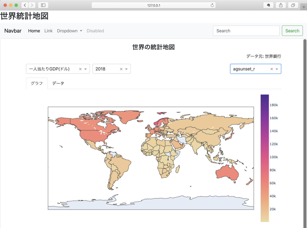Open the Safari share button

281,5
